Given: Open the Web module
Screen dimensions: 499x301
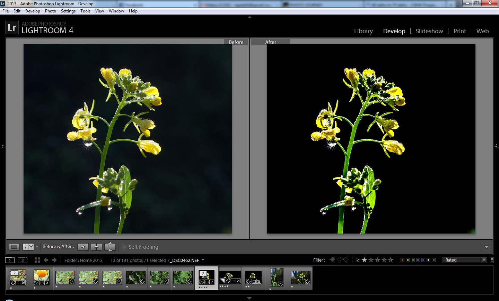Looking at the screenshot, I should [x=482, y=31].
